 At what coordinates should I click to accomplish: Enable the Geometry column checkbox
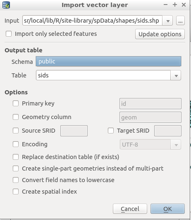pyautogui.click(x=16, y=117)
